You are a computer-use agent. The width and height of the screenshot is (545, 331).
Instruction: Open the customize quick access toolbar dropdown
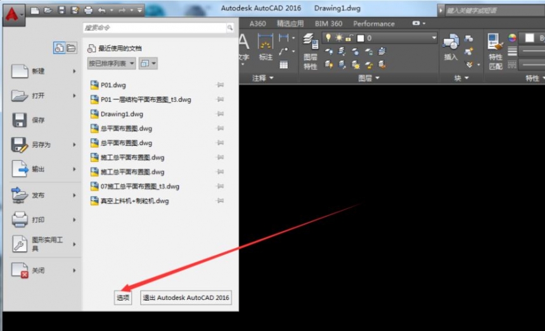pyautogui.click(x=139, y=10)
